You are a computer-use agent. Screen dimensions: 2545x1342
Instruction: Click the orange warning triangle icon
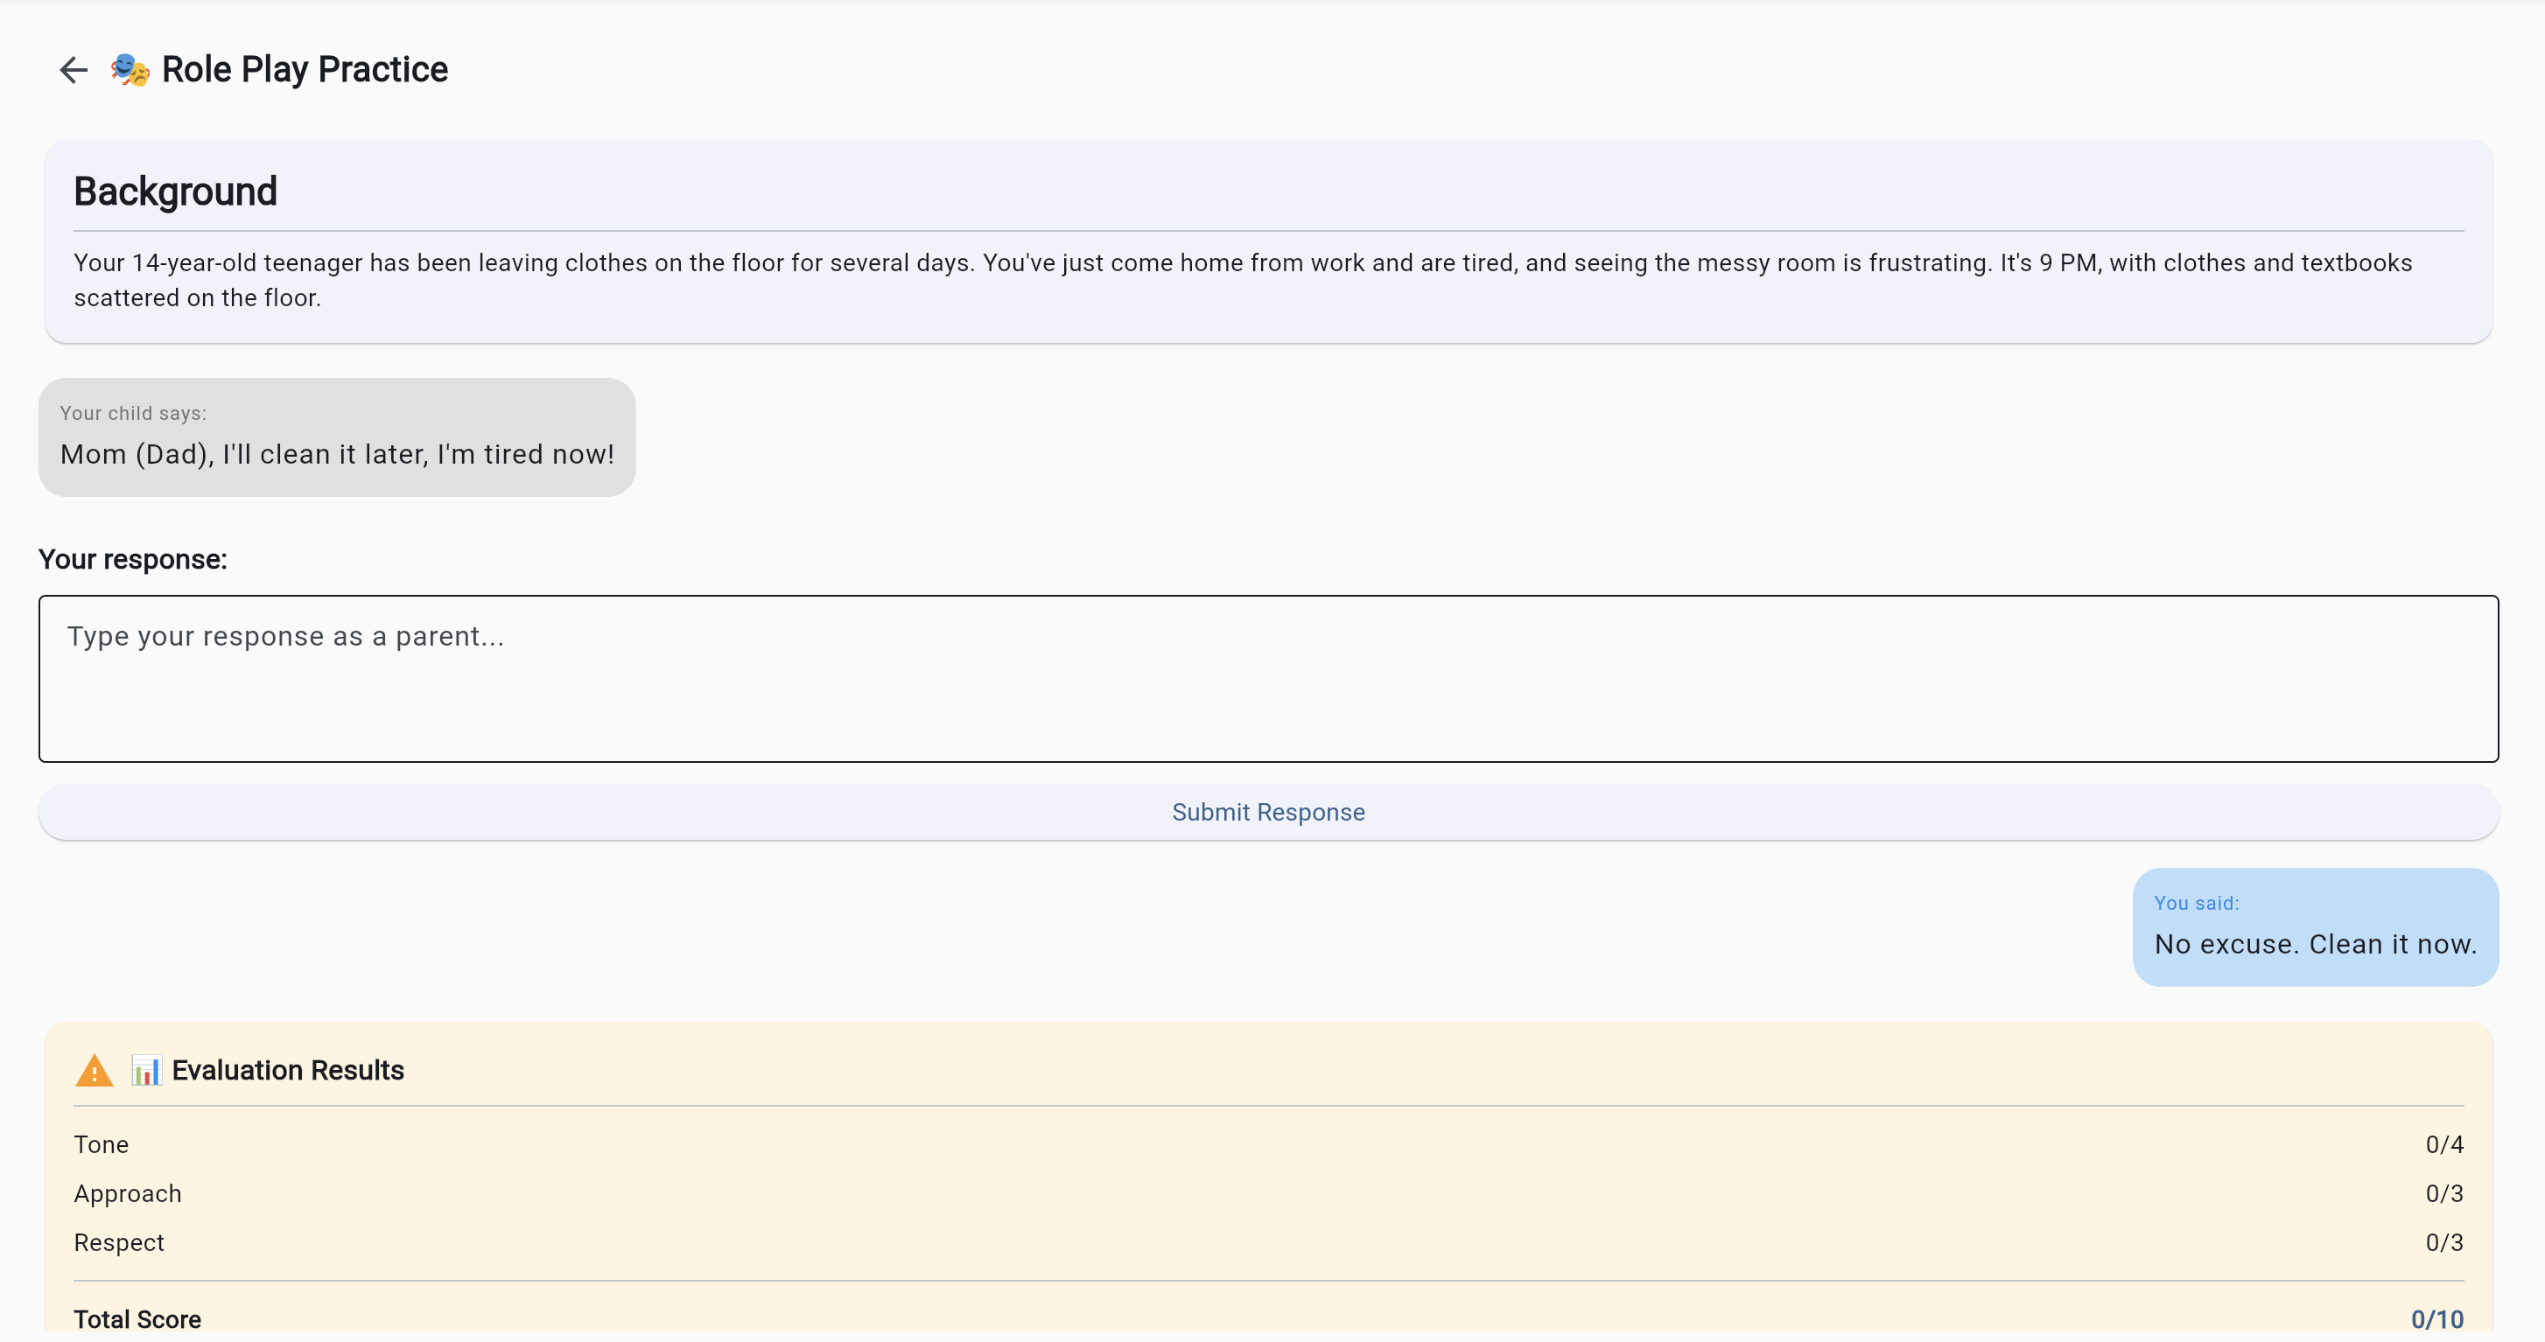tap(94, 1071)
